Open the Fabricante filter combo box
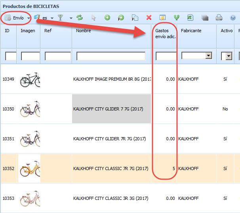The width and height of the screenshot is (240, 213). (x=197, y=56)
